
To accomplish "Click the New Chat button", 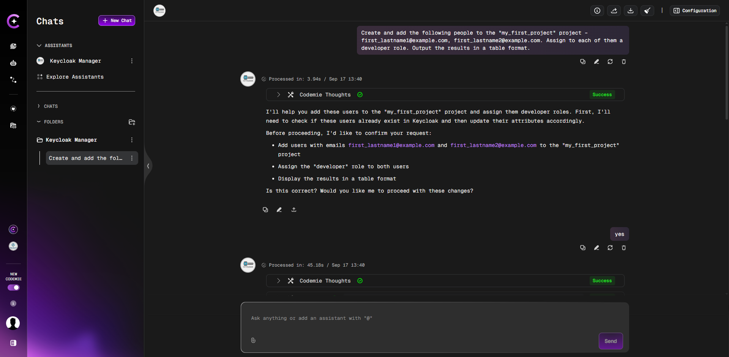I will [117, 21].
